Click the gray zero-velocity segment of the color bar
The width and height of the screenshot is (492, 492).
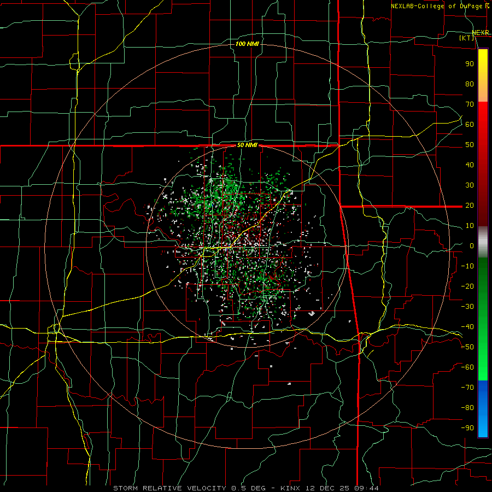[x=483, y=242]
